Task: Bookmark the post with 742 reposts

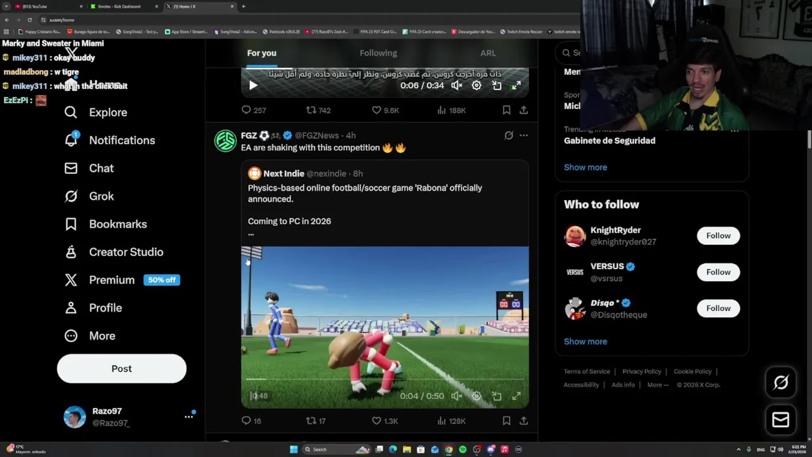Action: click(x=506, y=110)
